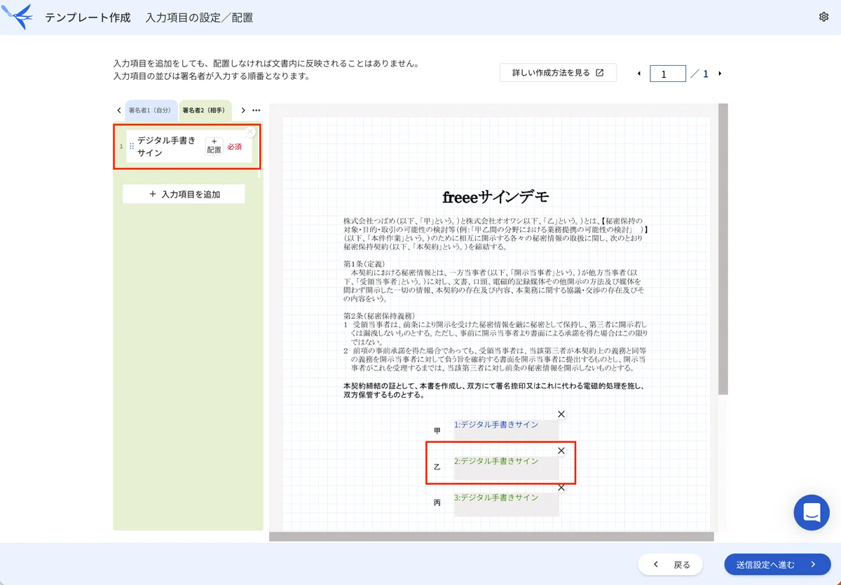Click the 乙 party label
This screenshot has width=841, height=585.
point(437,467)
